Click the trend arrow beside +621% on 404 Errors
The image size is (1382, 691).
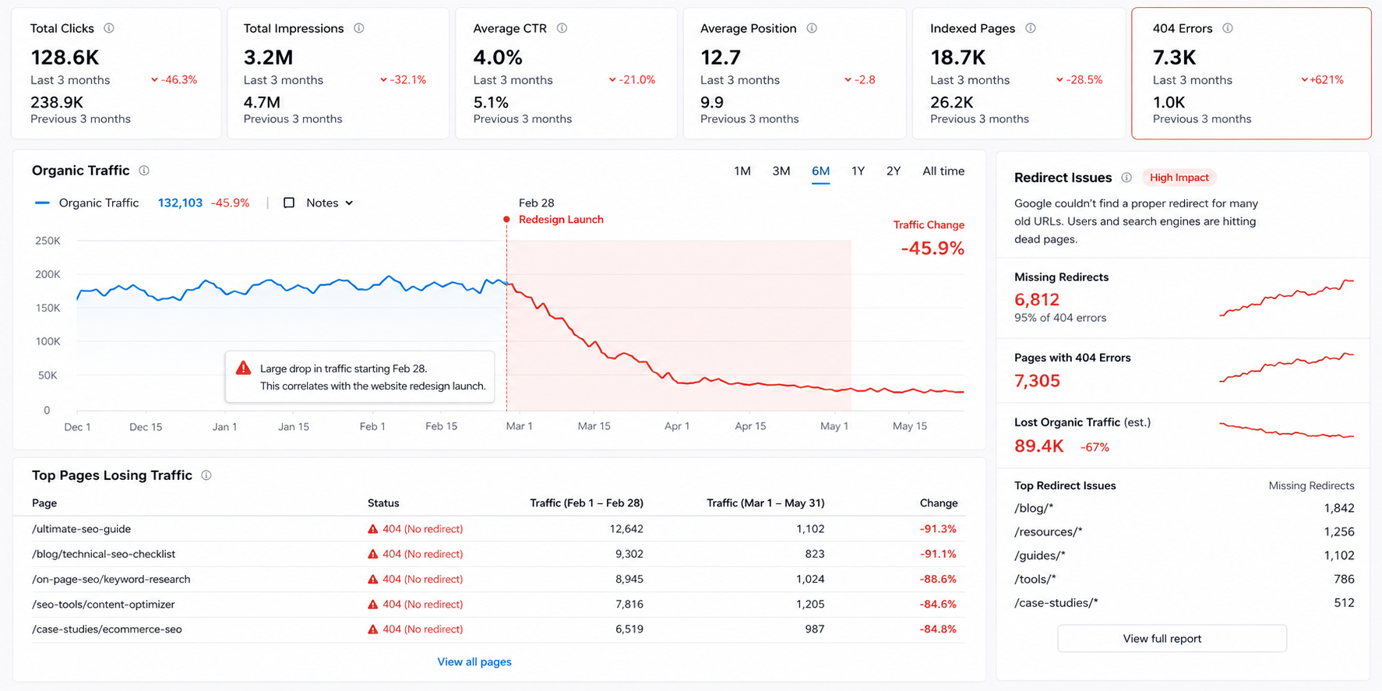[x=1305, y=79]
